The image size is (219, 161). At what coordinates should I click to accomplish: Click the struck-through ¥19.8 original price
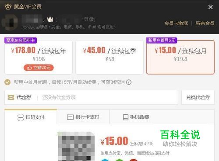[x=180, y=59]
